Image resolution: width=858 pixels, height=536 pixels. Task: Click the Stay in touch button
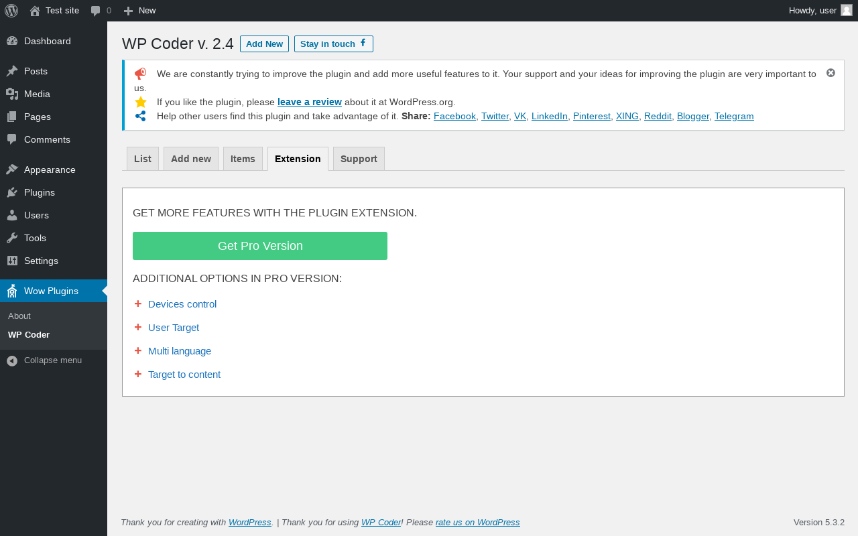[x=334, y=44]
